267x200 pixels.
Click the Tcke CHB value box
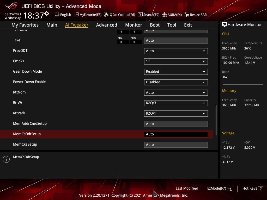tap(136, 42)
